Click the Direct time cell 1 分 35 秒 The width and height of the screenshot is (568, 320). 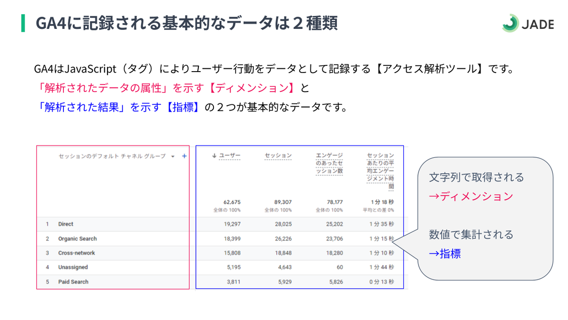(382, 224)
